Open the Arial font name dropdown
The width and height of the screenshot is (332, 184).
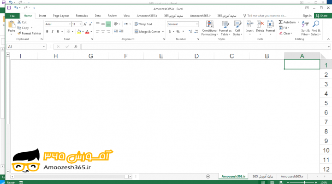pos(70,24)
